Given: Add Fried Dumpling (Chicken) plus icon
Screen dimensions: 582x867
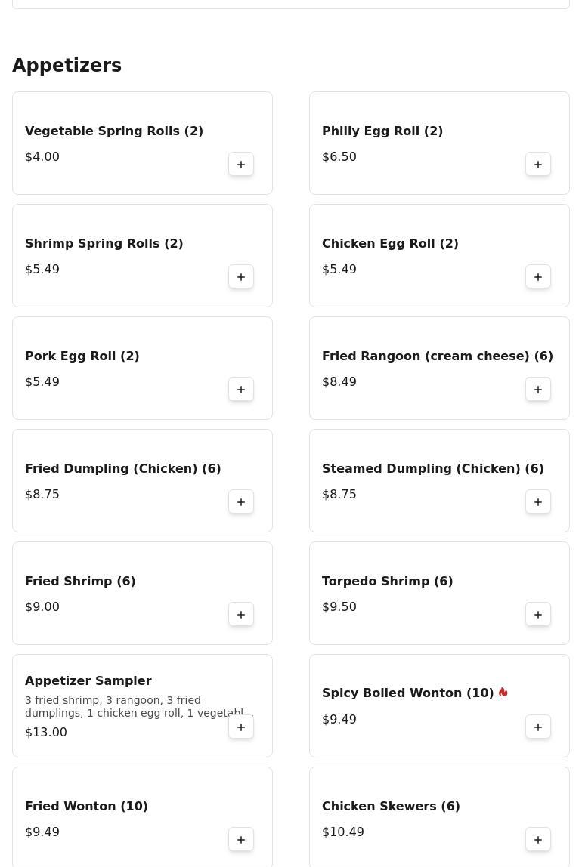Looking at the screenshot, I should click(241, 502).
